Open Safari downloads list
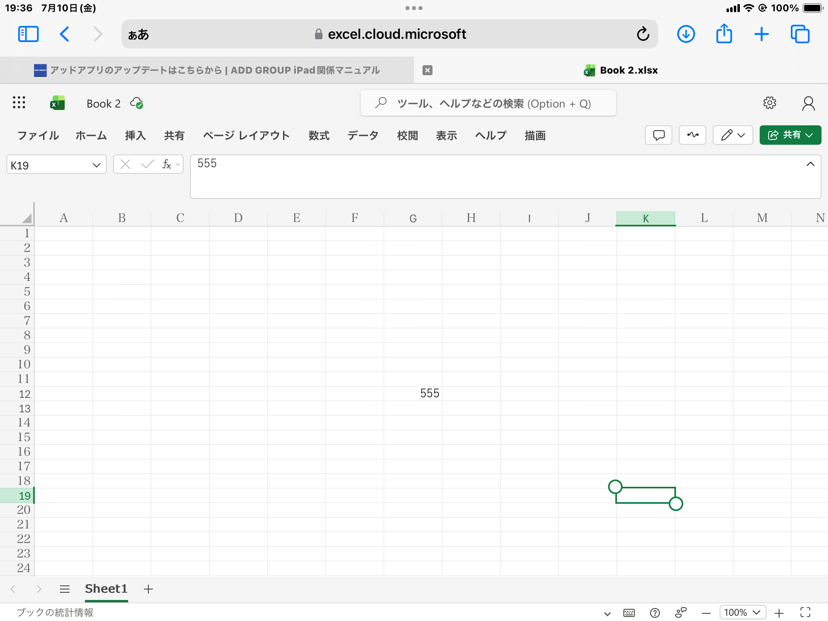The height and width of the screenshot is (621, 828). pyautogui.click(x=686, y=34)
